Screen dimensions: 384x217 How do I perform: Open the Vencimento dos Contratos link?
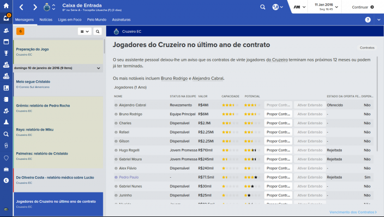point(353,212)
